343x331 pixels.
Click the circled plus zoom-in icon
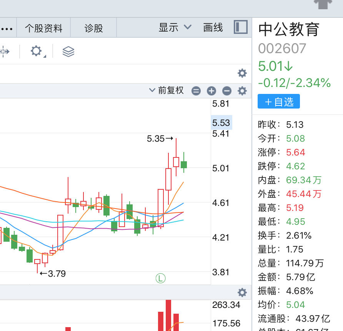point(211,91)
